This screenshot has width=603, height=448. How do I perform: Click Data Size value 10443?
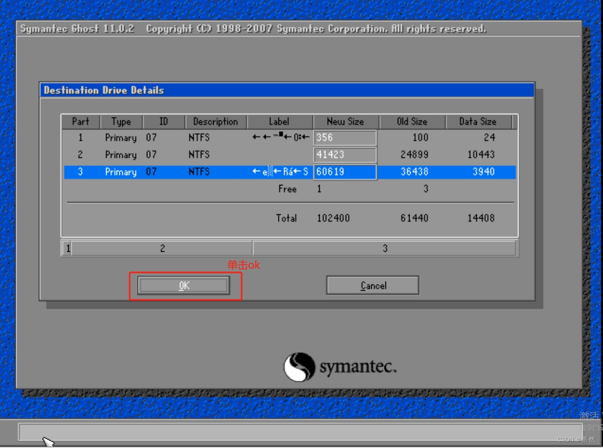tap(481, 154)
